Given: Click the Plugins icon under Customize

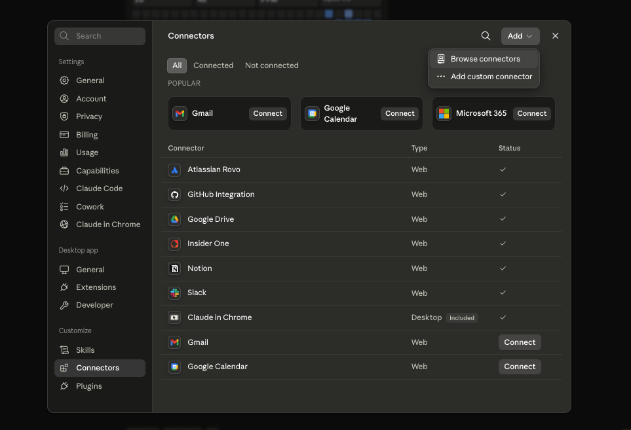Looking at the screenshot, I should click(64, 385).
